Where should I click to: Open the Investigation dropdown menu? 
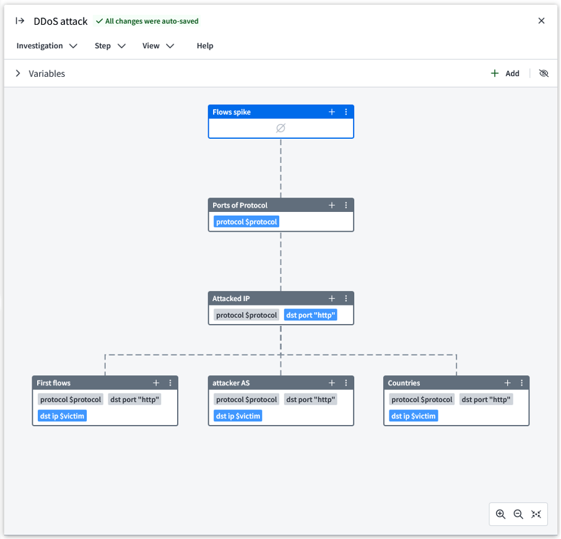pos(46,46)
